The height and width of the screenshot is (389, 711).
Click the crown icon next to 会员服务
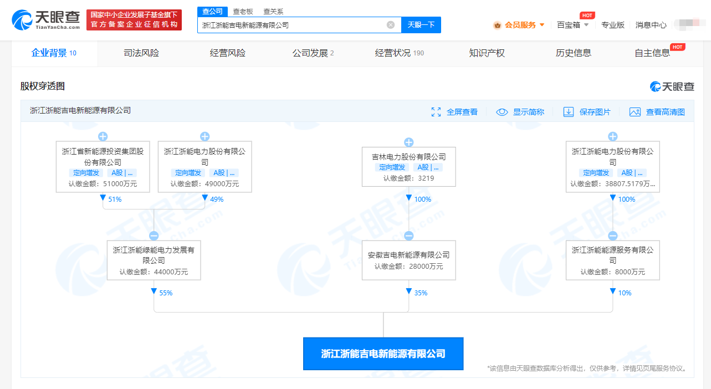(x=497, y=25)
